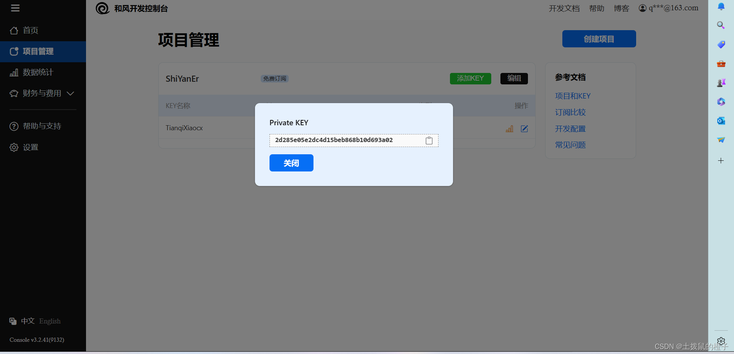Viewport: 734px width, 354px height.
Task: Click the Private KEY value field
Action: pyautogui.click(x=354, y=141)
